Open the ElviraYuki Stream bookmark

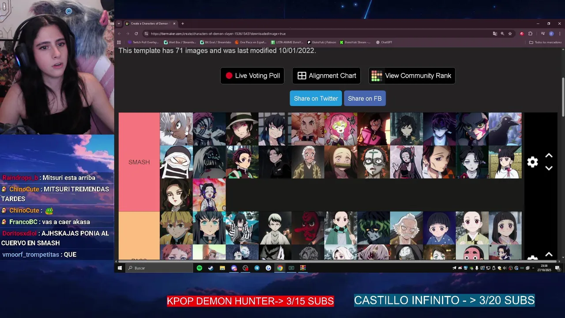pos(355,42)
